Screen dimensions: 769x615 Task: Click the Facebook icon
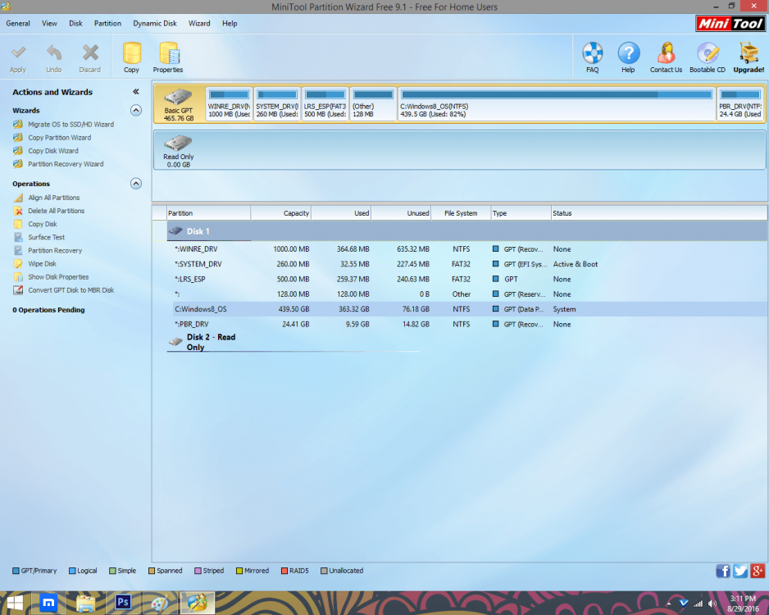click(x=723, y=571)
